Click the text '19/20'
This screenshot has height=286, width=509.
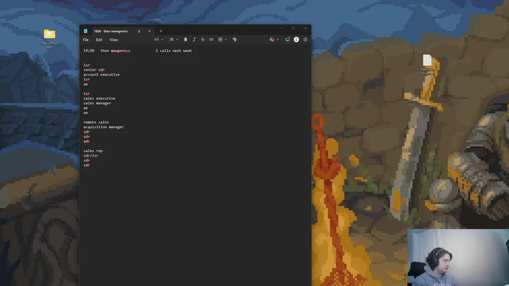(89, 51)
